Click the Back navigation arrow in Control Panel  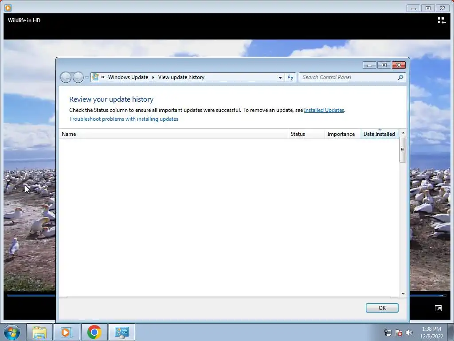(66, 77)
